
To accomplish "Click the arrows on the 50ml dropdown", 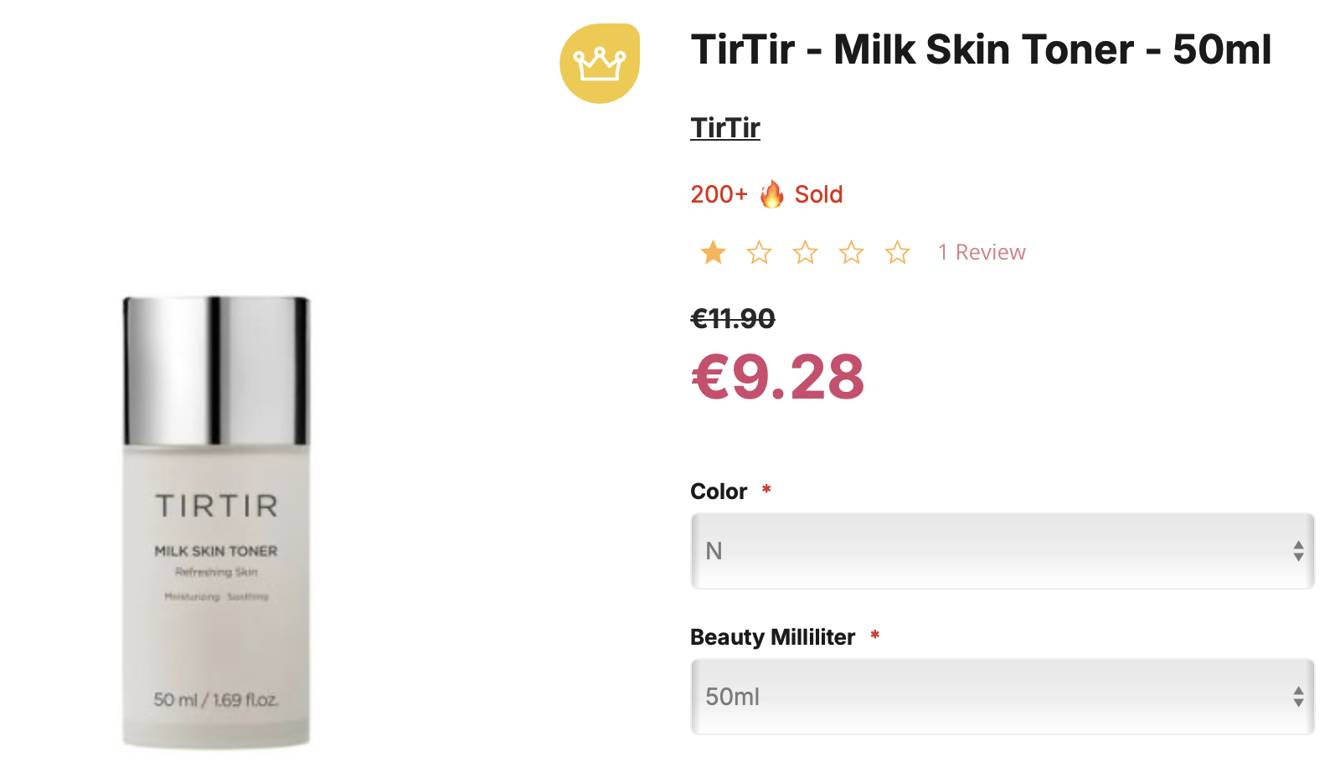I will (x=1298, y=697).
